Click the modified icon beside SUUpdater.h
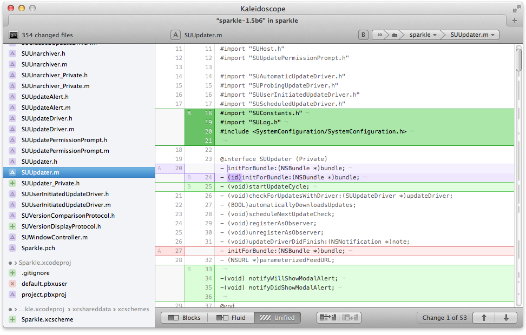This screenshot has height=335, width=526. click(12, 162)
